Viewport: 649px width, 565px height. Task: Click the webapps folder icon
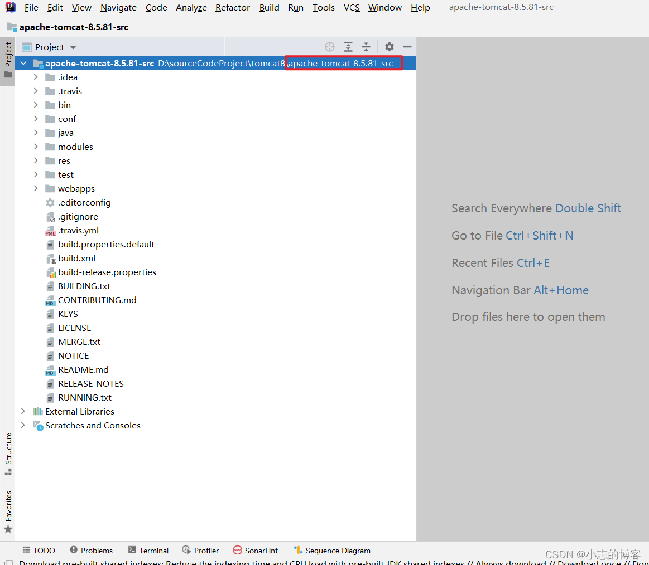pyautogui.click(x=50, y=188)
